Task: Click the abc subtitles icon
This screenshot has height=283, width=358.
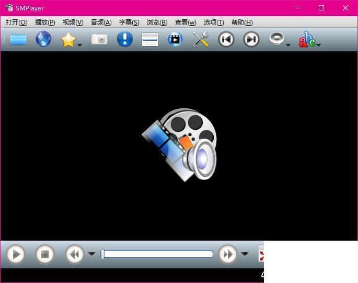Action: (x=307, y=40)
